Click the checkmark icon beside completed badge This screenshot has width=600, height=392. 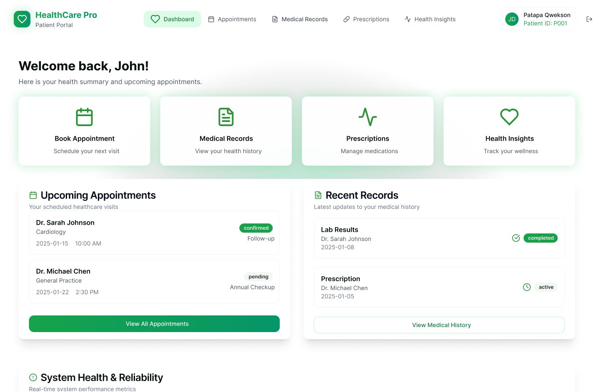[x=516, y=238]
